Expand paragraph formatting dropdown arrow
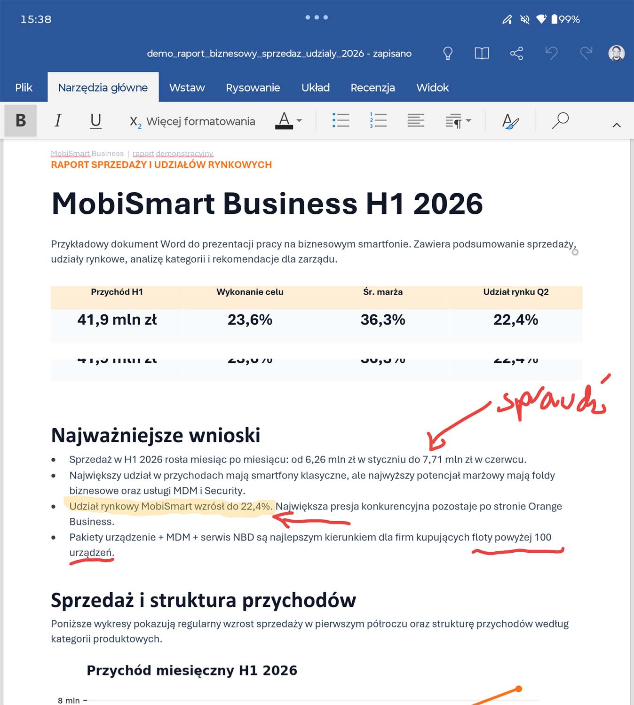The height and width of the screenshot is (705, 634). tap(468, 121)
